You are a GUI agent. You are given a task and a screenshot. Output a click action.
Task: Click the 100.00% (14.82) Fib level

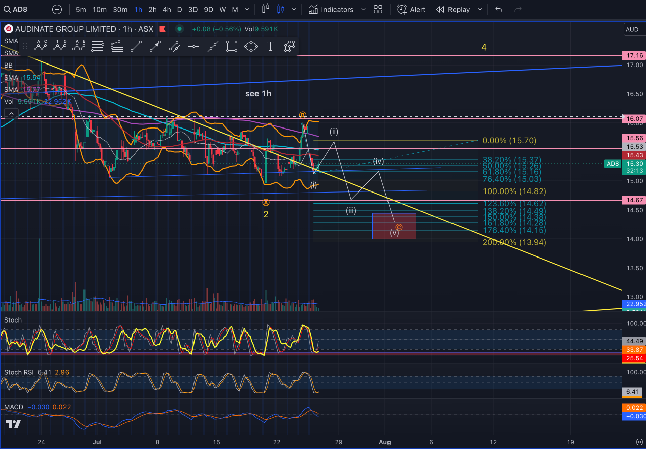514,191
